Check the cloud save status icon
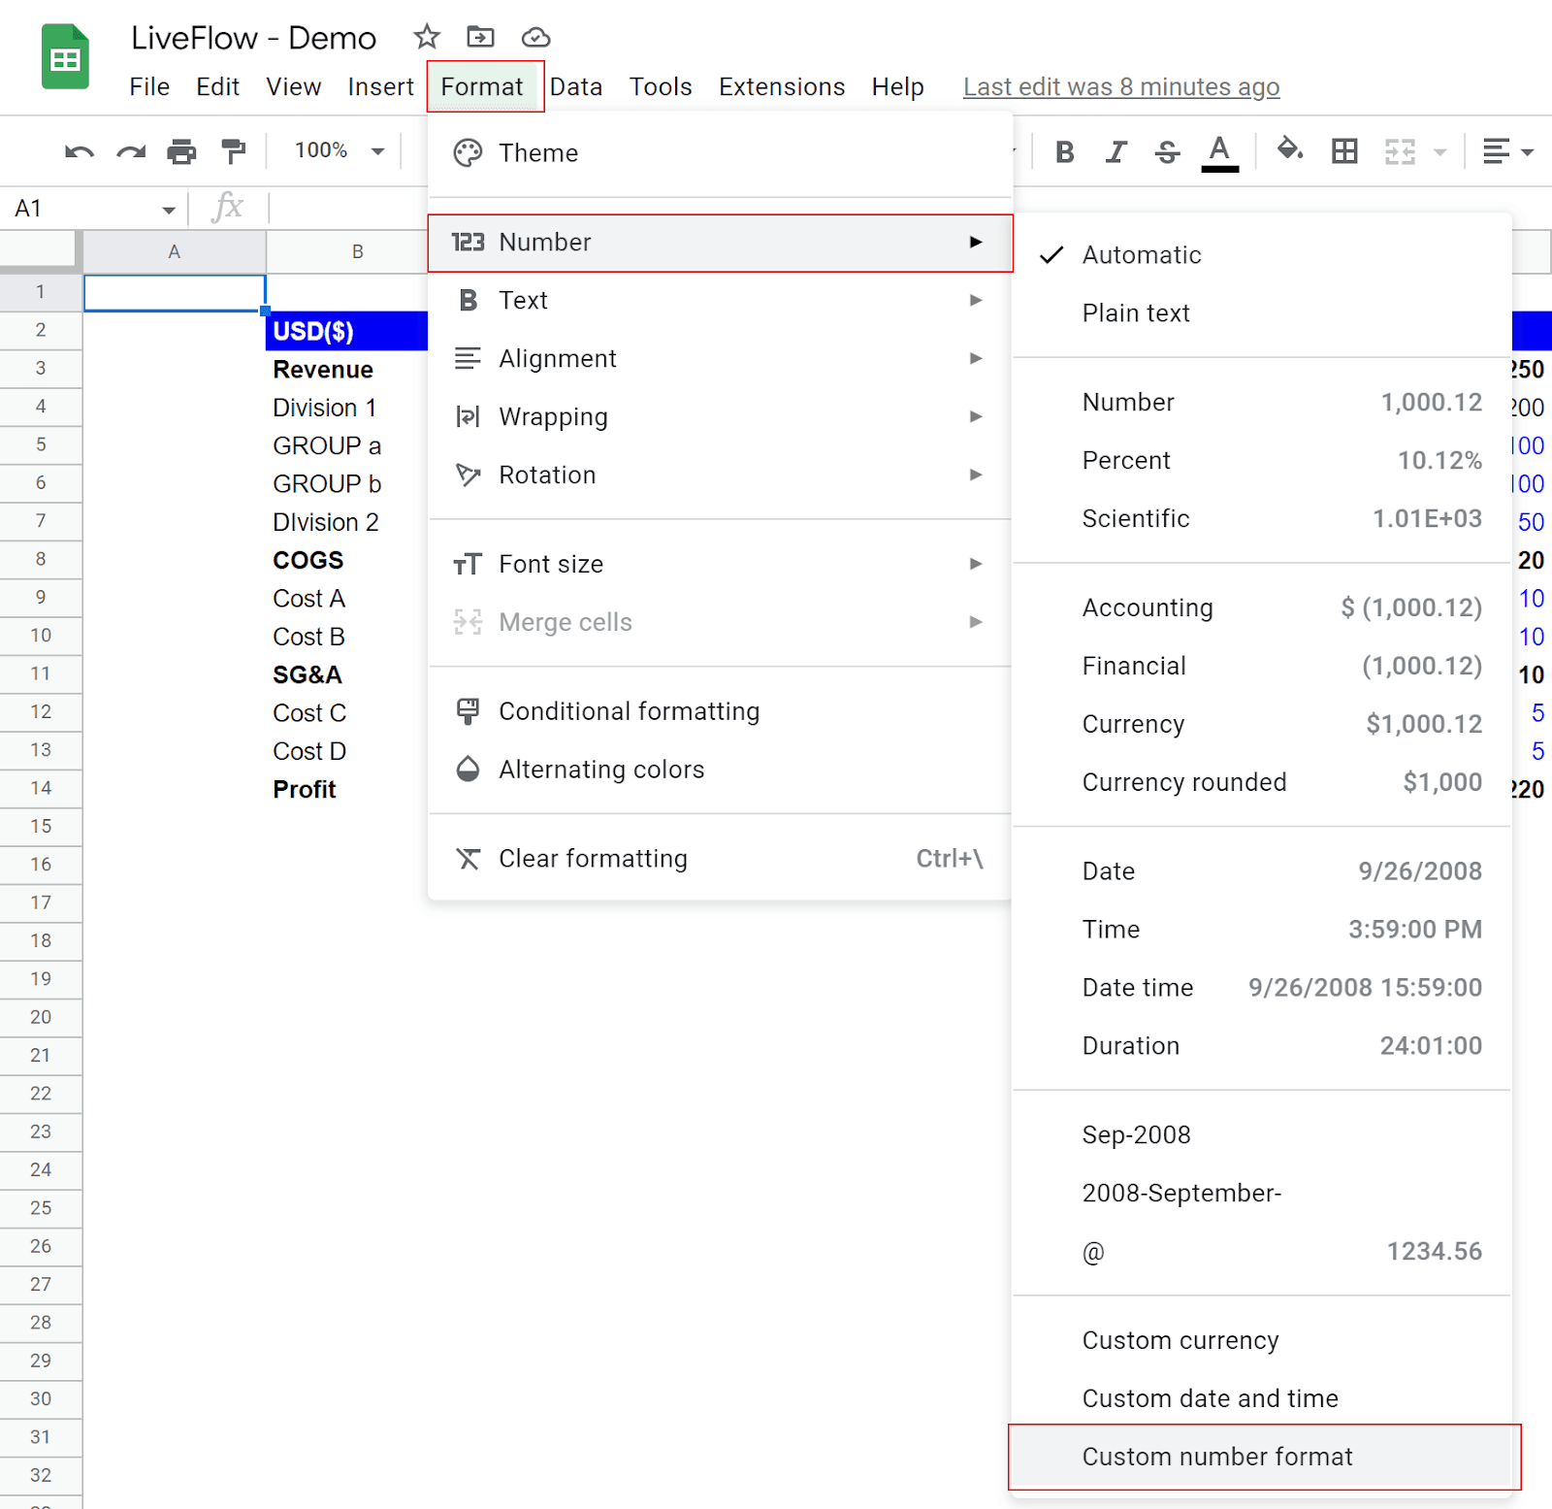The image size is (1552, 1509). click(535, 37)
